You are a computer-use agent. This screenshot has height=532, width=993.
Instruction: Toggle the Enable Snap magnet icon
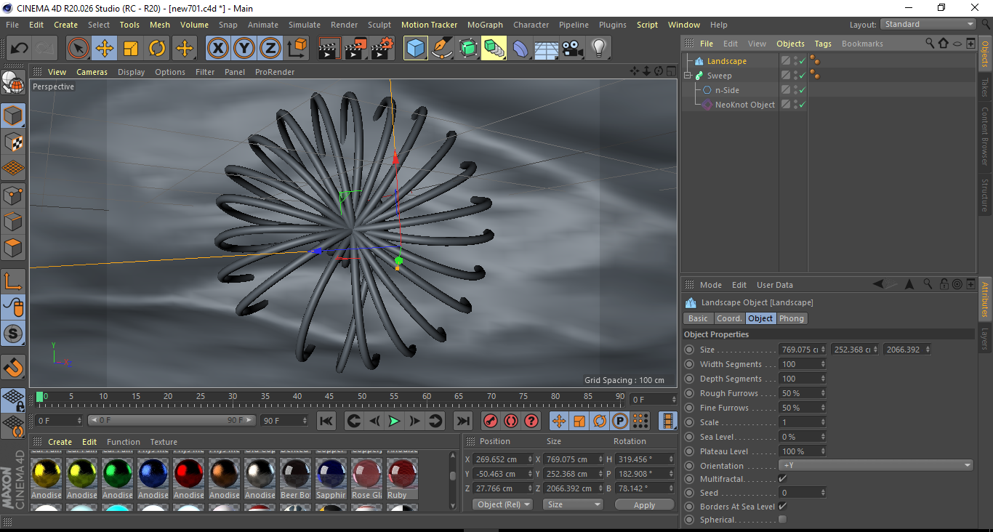(13, 367)
